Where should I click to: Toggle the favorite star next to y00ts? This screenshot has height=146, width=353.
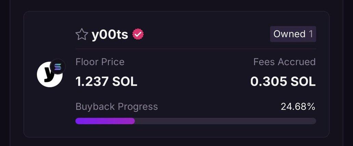[82, 34]
